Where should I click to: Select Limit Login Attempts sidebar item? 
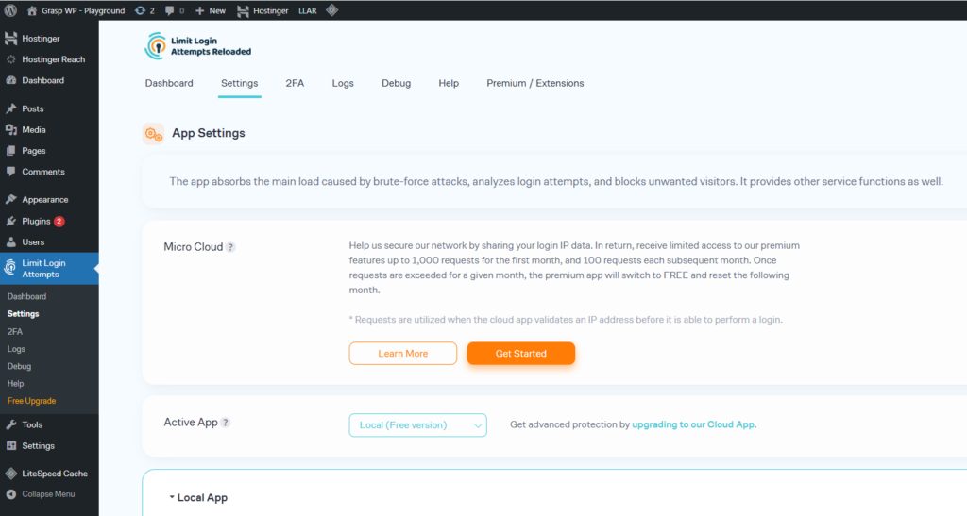tap(49, 269)
